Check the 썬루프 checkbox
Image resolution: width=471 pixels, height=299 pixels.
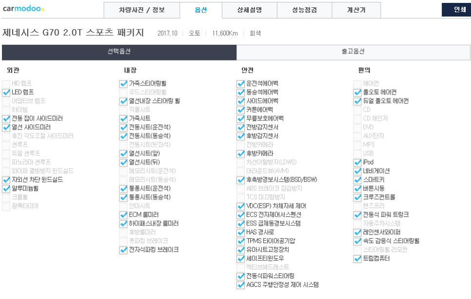(x=6, y=145)
